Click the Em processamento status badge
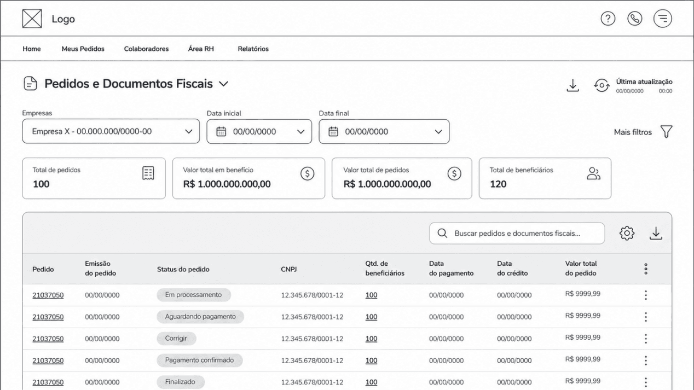This screenshot has height=390, width=694. pyautogui.click(x=194, y=295)
